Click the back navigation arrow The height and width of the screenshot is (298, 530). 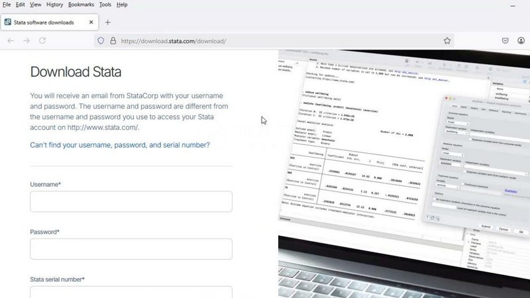(x=11, y=41)
